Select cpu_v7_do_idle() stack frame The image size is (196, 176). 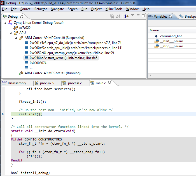point(76,43)
